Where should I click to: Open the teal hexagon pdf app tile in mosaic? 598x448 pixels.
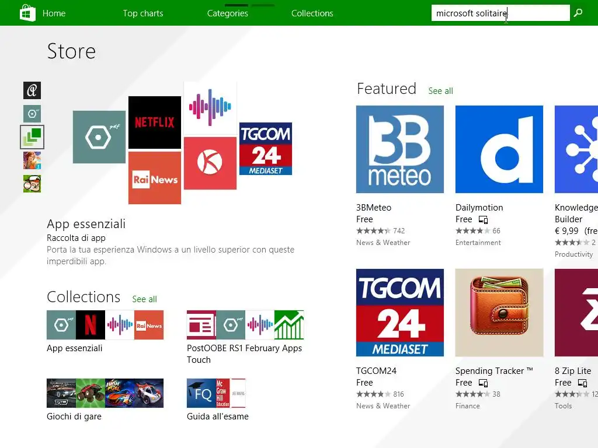point(99,137)
